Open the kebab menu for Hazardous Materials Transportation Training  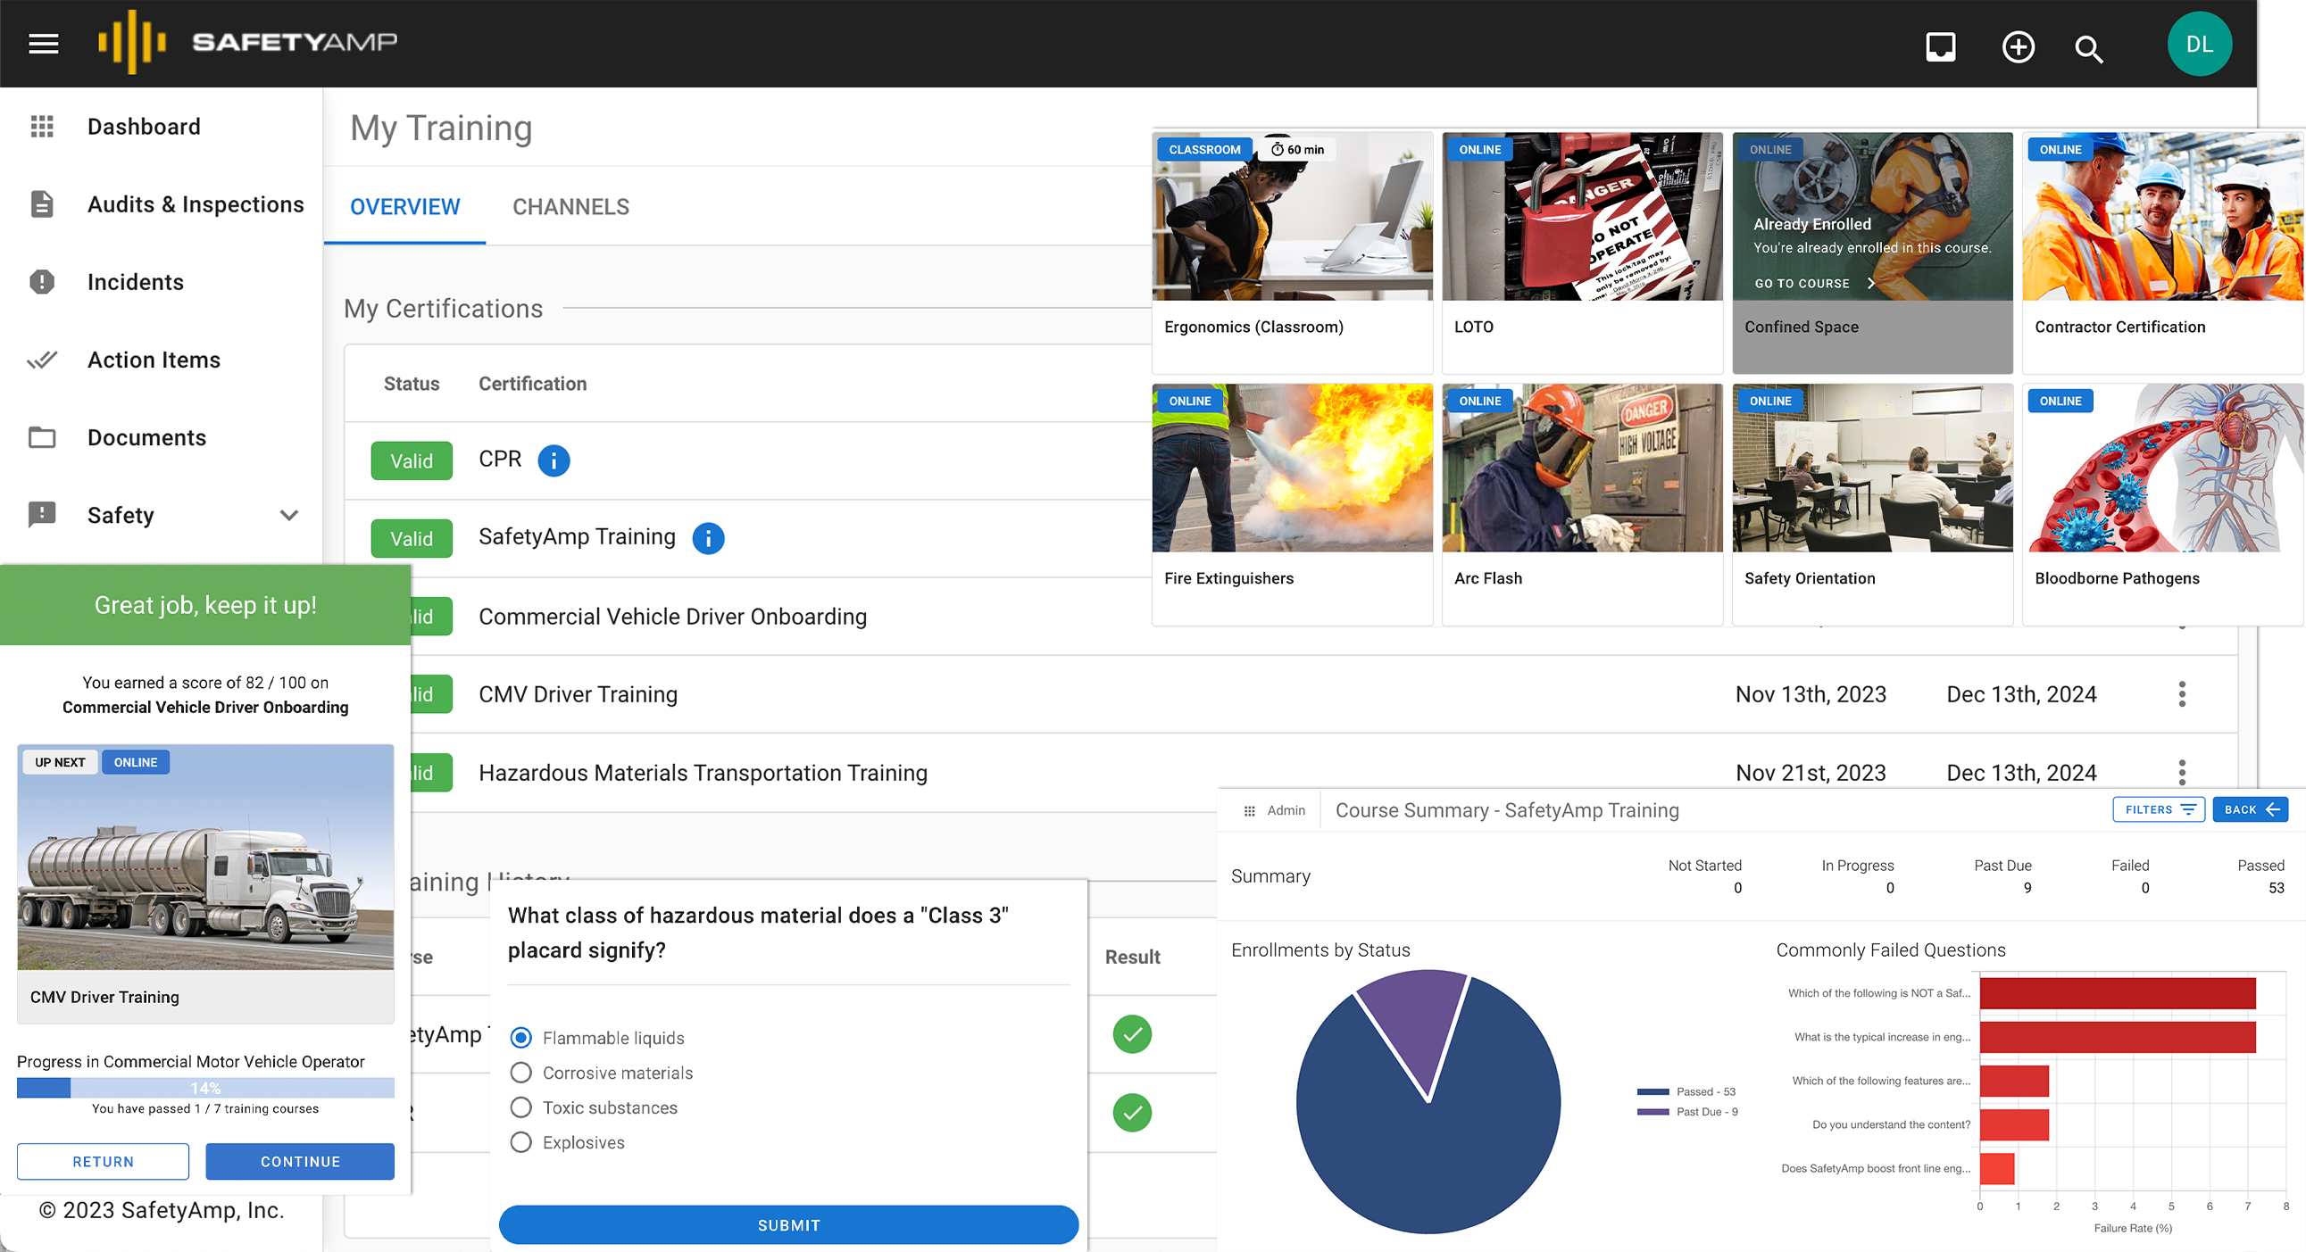(x=2183, y=771)
